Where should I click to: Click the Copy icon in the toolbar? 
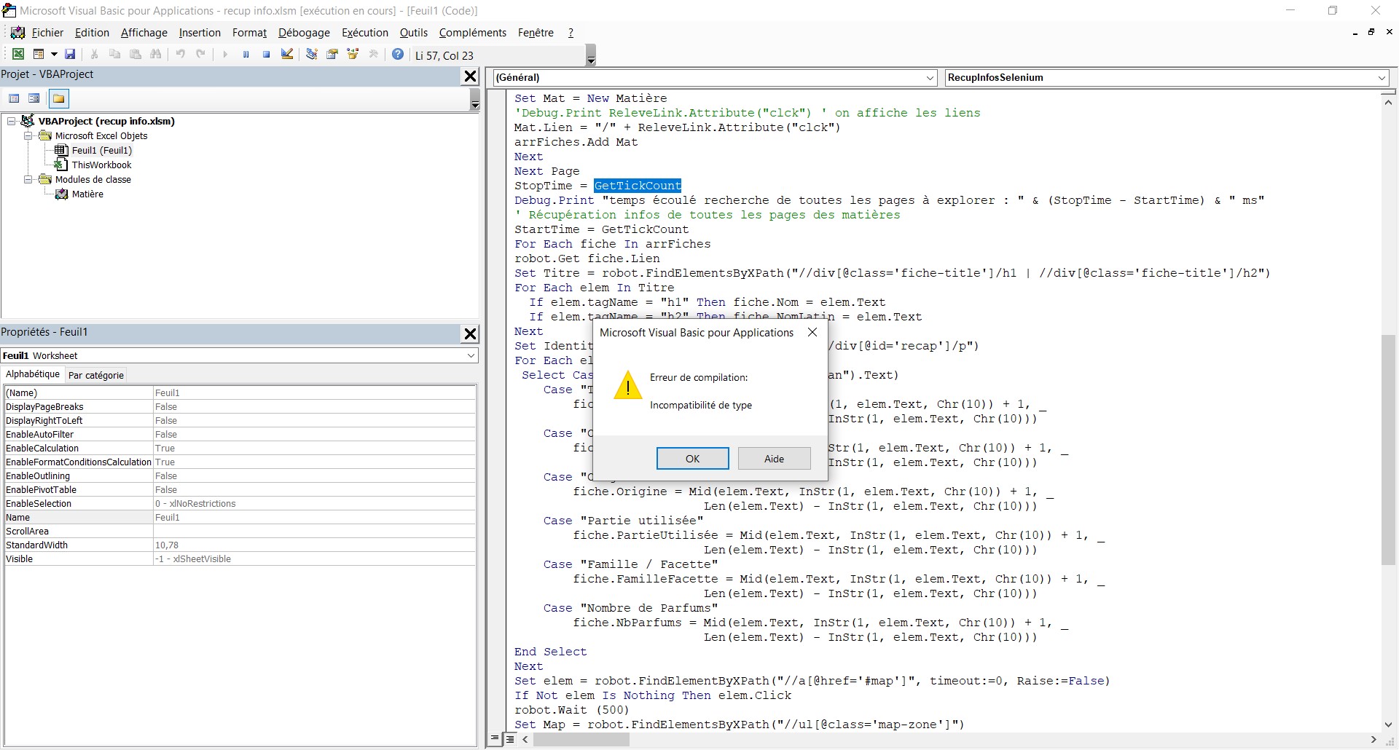(114, 55)
